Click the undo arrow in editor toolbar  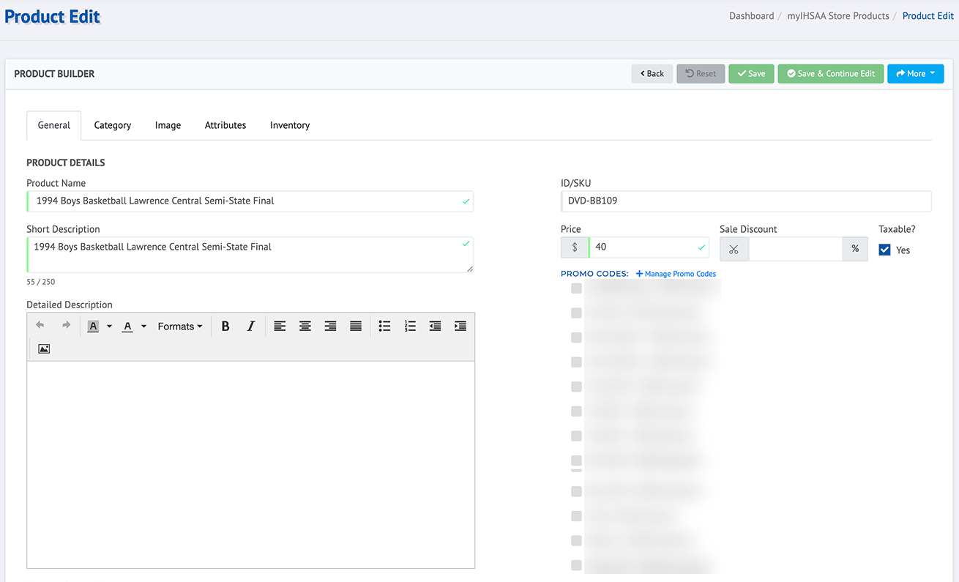point(40,326)
